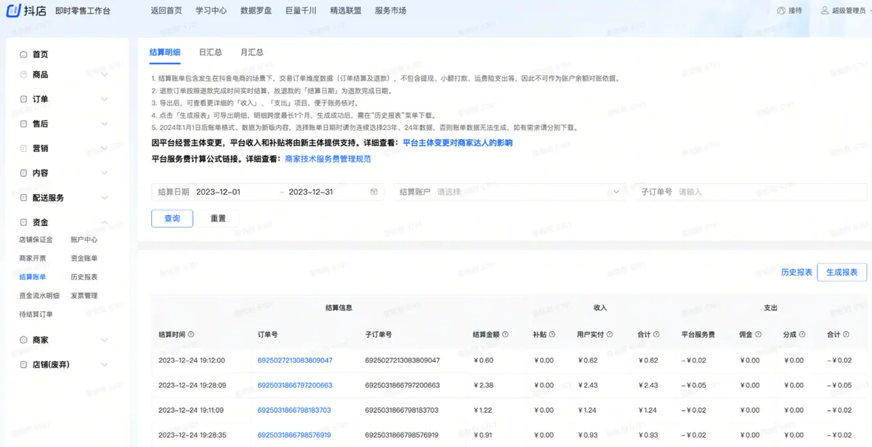Switch to the 月汇总 tab

252,52
